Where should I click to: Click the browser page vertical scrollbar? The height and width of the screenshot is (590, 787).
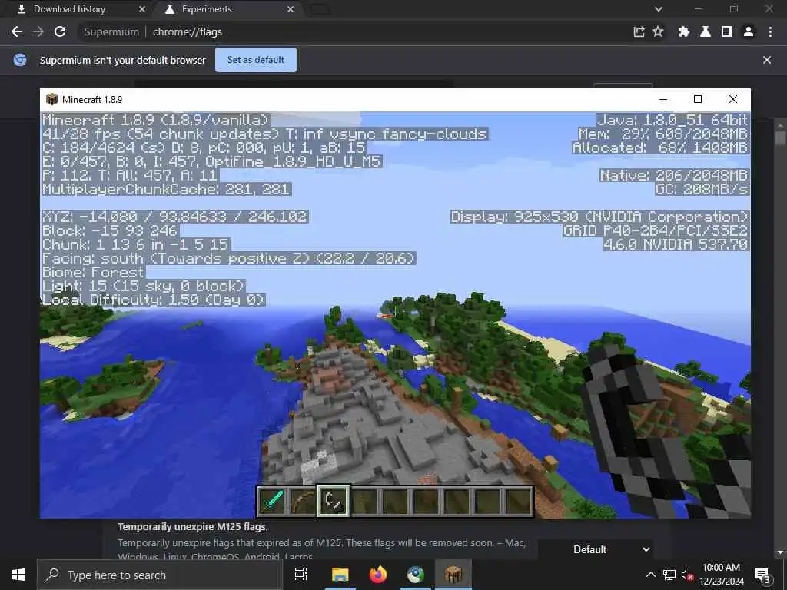tap(780, 336)
